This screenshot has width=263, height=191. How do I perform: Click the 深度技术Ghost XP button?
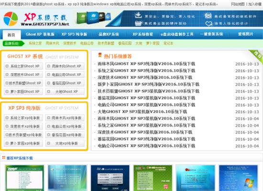tap(23, 74)
